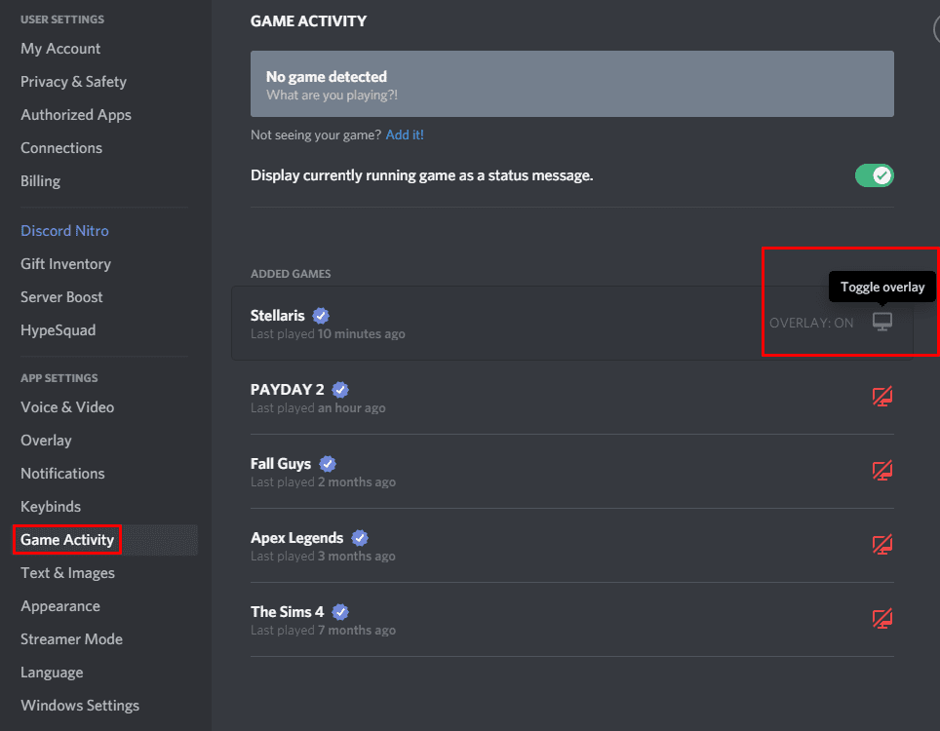The image size is (940, 731).
Task: Disable displaying running game as status message
Action: pos(874,175)
